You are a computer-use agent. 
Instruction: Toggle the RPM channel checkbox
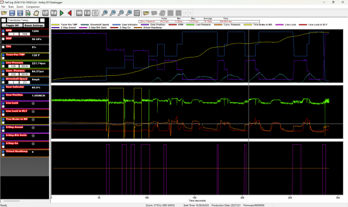[x=3, y=31]
